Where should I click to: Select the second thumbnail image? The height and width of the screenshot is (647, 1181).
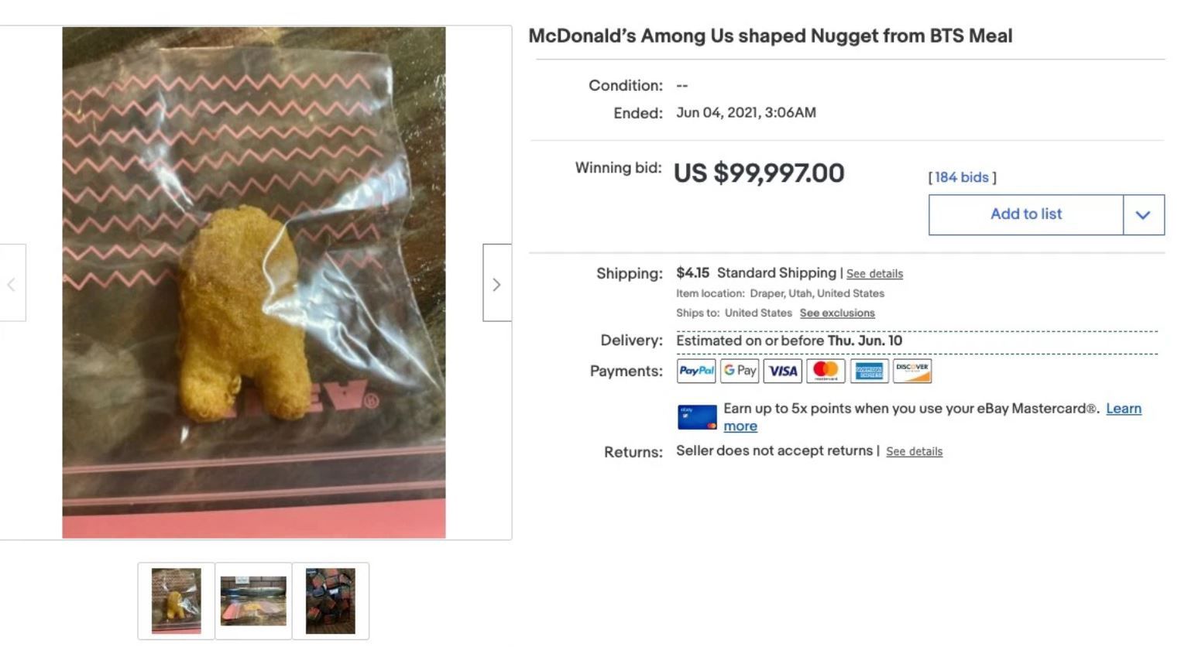[x=253, y=601]
